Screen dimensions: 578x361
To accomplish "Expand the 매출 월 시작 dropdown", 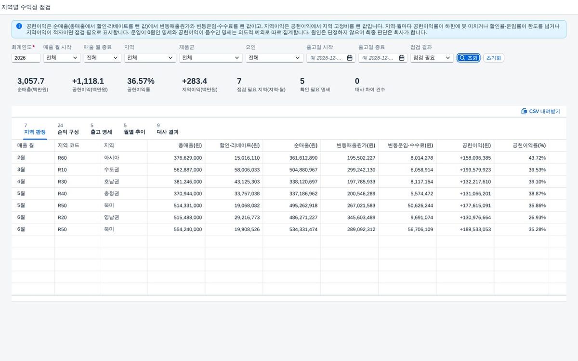I will [x=62, y=58].
